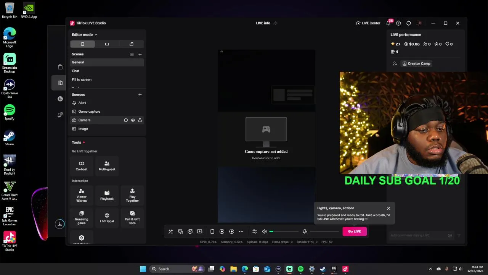Click the Add comments during LIVE field
Screen dimensions: 488x275
point(421,235)
